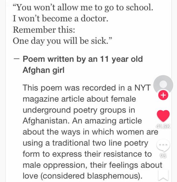Click the phrase "underground poetry groups in"

(79, 110)
